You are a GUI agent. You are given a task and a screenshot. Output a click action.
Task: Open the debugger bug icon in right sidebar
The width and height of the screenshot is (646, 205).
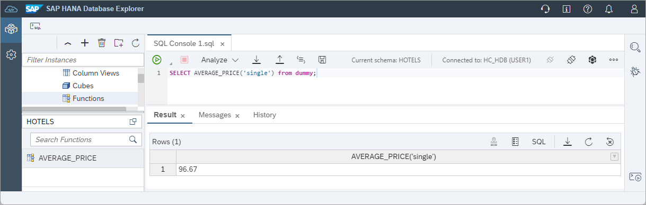[x=635, y=72]
